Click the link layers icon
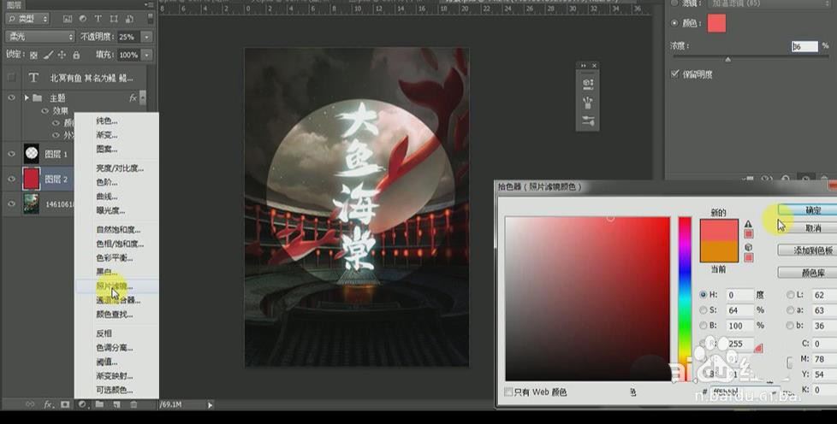Screen dimensions: 837x424 click(30, 405)
